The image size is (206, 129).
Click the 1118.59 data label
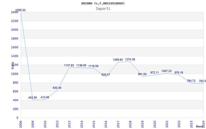click(x=93, y=66)
